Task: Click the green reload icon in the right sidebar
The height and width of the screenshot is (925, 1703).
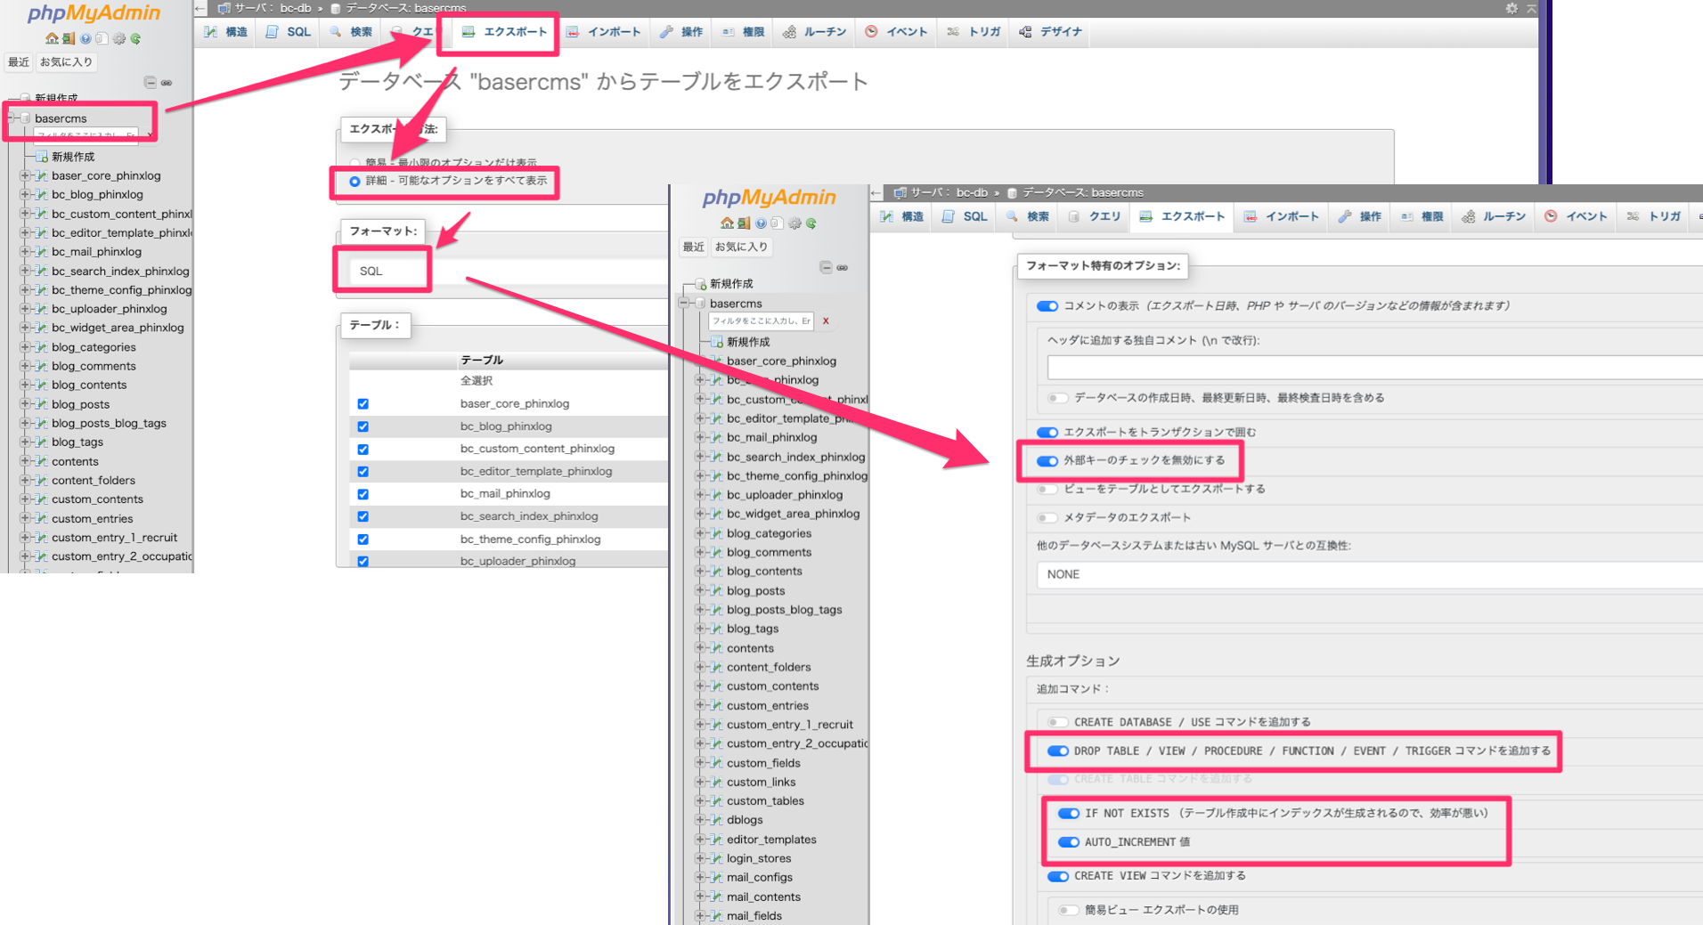Action: pyautogui.click(x=811, y=223)
